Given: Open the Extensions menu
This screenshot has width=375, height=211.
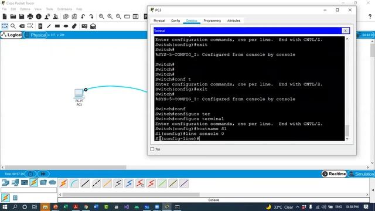Looking at the screenshot, I should (x=64, y=9).
